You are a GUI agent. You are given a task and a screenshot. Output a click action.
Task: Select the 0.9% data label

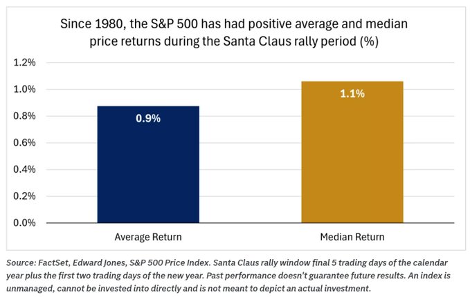(147, 118)
